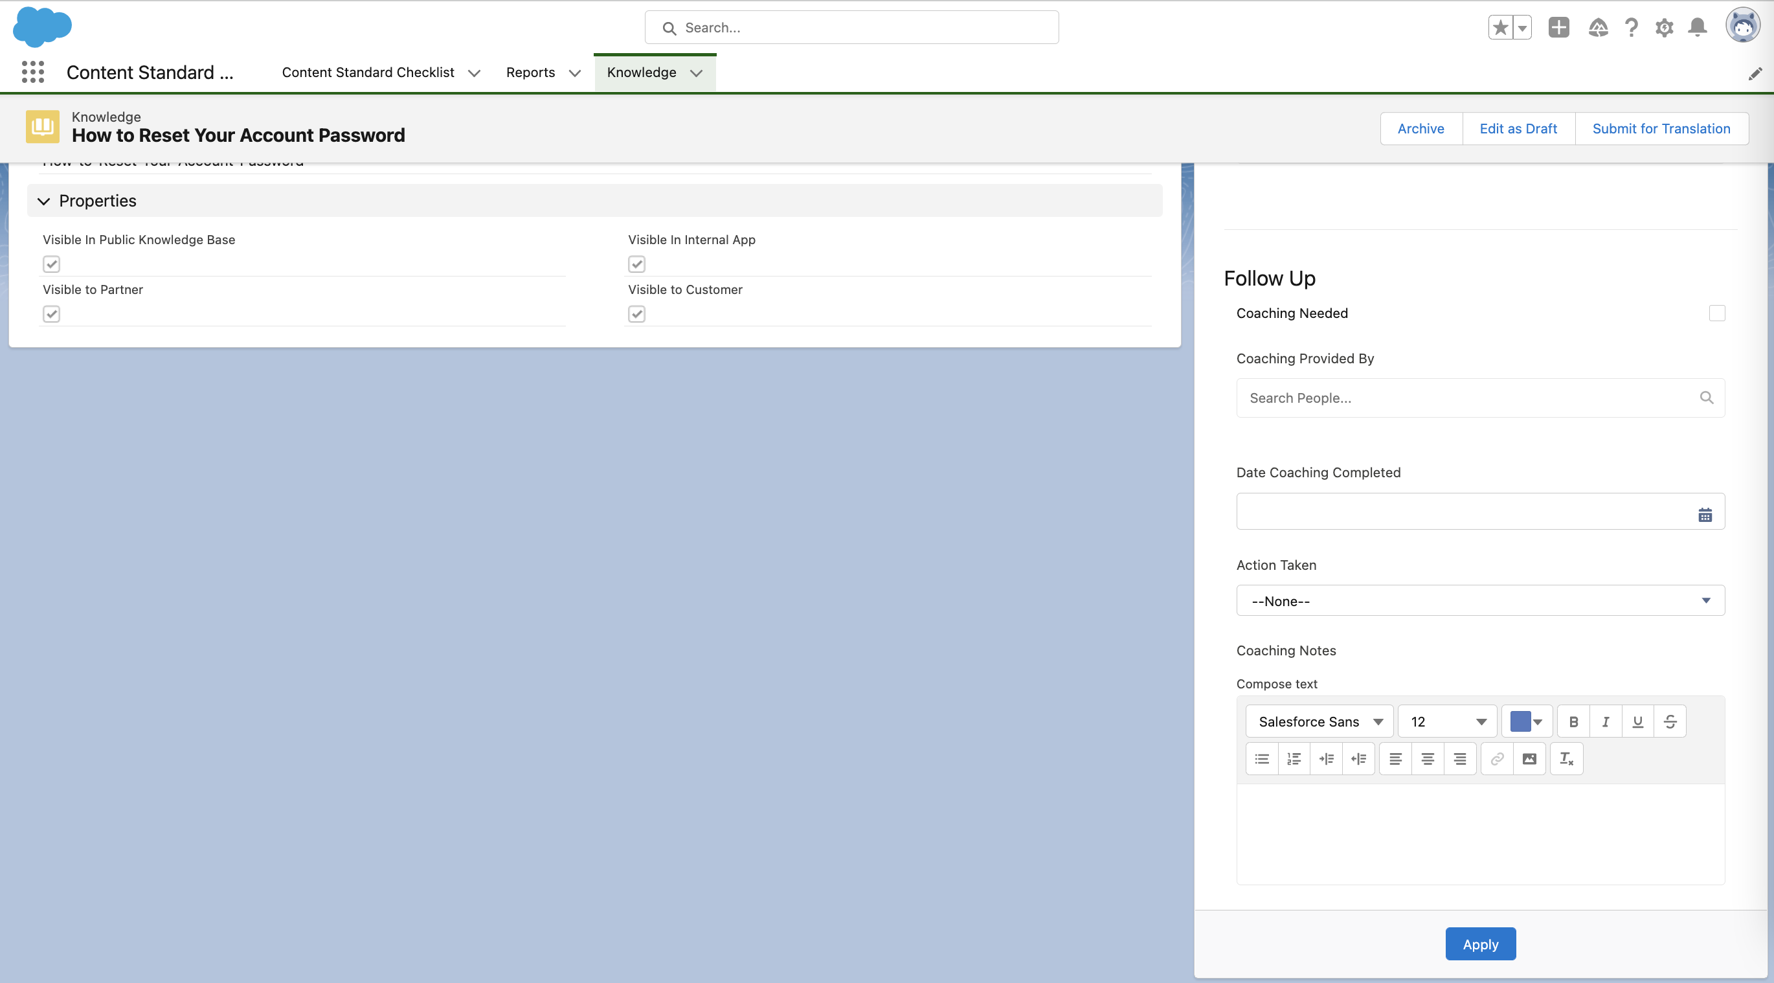Screen dimensions: 1774x983
Task: Open the Salesforce Sans font dropdown
Action: pyautogui.click(x=1319, y=721)
